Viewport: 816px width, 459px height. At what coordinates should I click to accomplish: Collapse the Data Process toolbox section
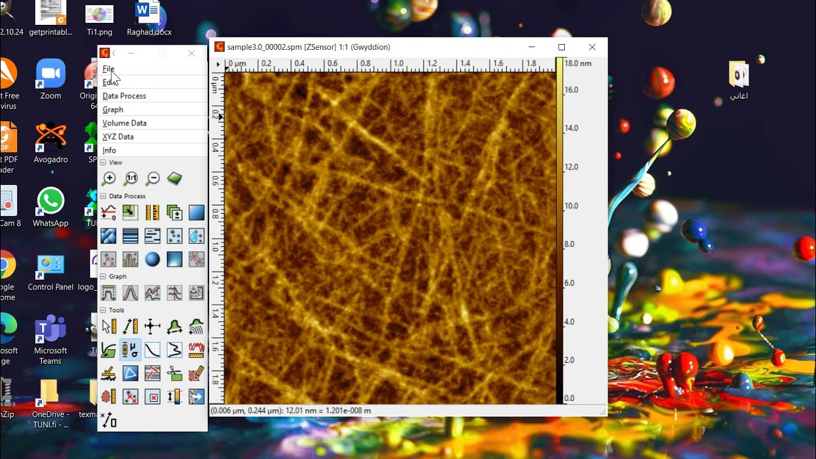(103, 196)
